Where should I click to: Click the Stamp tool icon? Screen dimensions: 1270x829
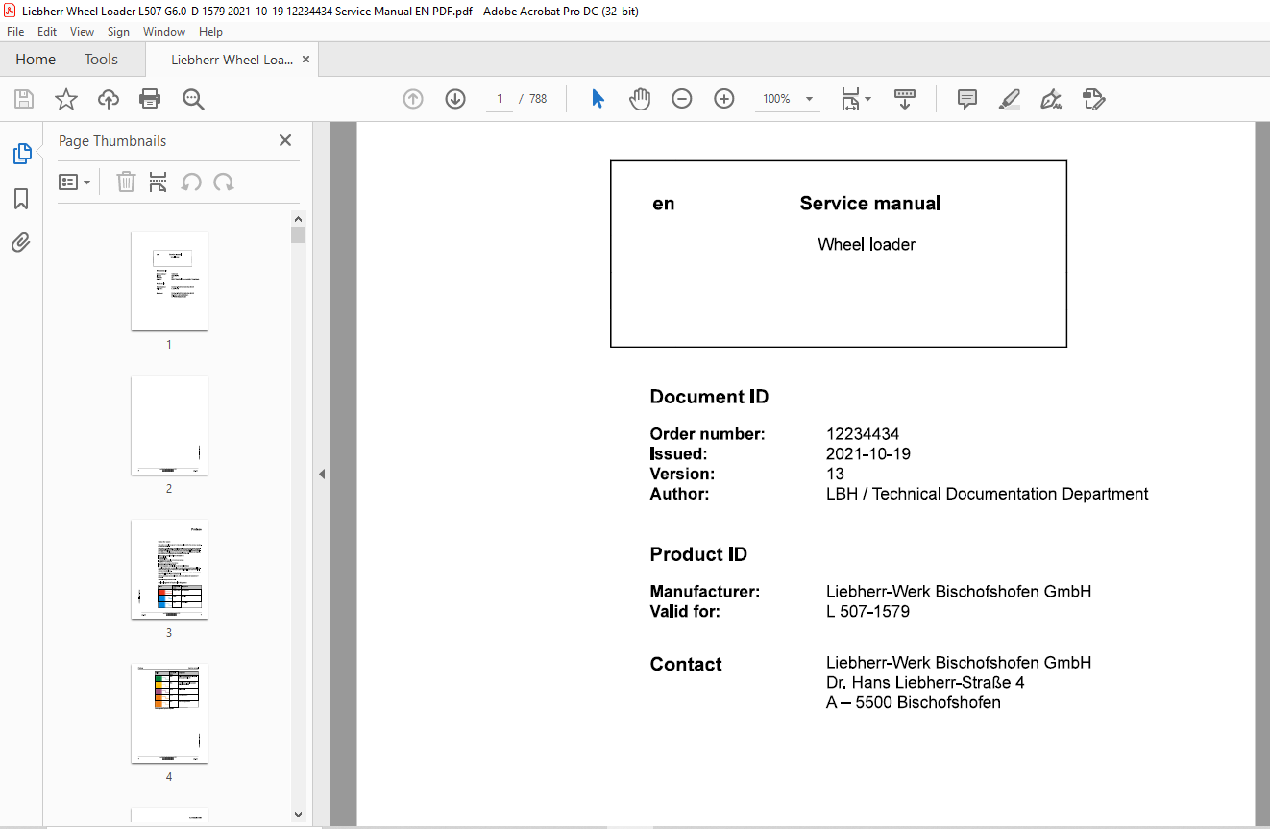point(1093,99)
